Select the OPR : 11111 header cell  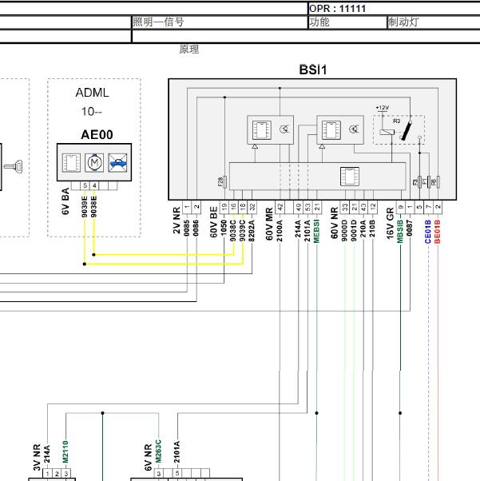click(394, 8)
